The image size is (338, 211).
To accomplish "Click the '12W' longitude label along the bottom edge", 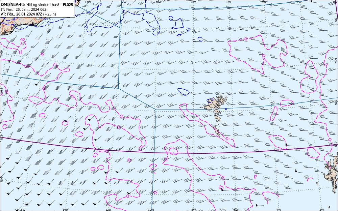I will pyautogui.click(x=108, y=210).
